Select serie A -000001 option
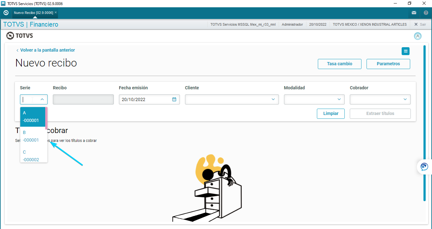432x229 pixels. tap(33, 117)
